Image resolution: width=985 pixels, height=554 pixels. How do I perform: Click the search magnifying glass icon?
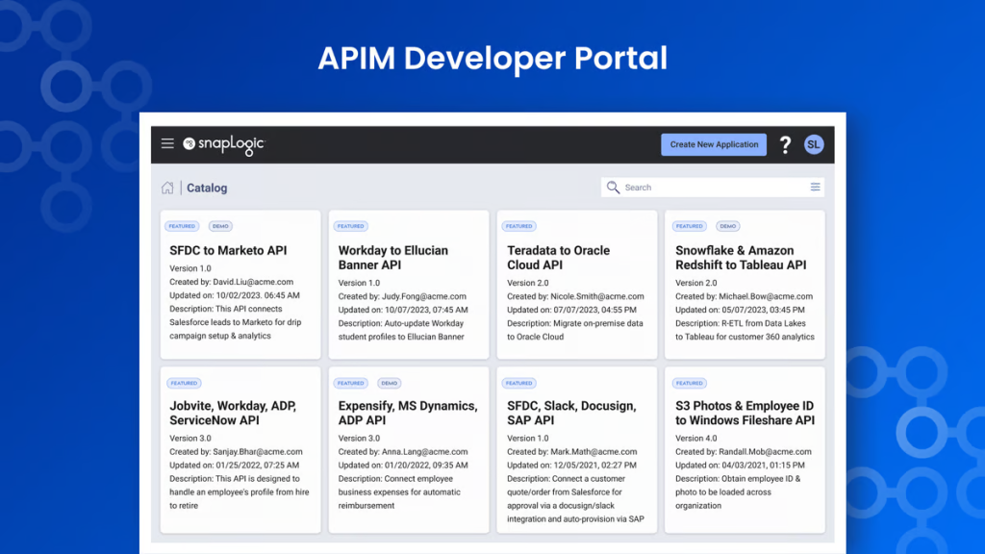[x=613, y=188]
